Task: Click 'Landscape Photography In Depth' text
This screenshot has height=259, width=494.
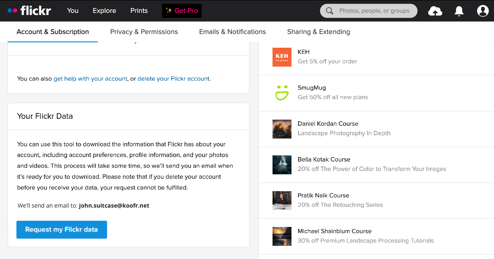Action: [344, 133]
